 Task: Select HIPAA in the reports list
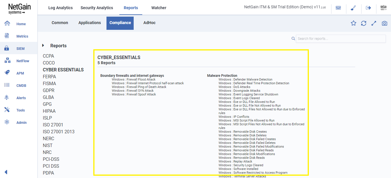(x=49, y=111)
